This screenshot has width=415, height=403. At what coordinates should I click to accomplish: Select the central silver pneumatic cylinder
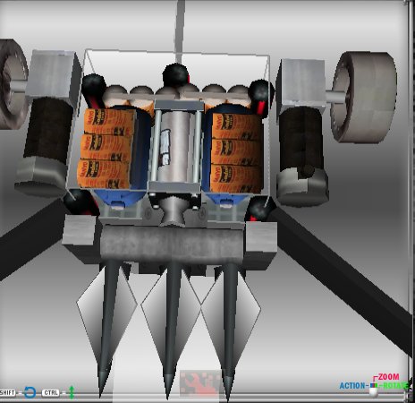coord(175,146)
